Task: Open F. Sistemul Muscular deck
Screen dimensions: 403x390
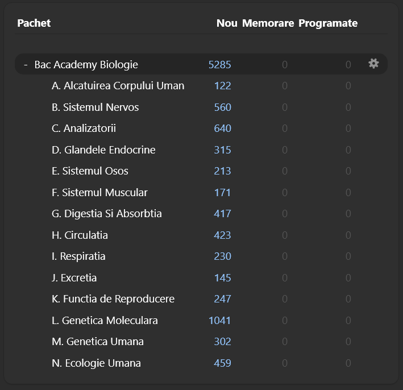Action: pos(99,193)
